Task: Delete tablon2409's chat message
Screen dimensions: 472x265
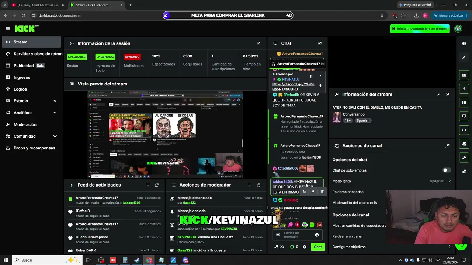Action: point(322,192)
